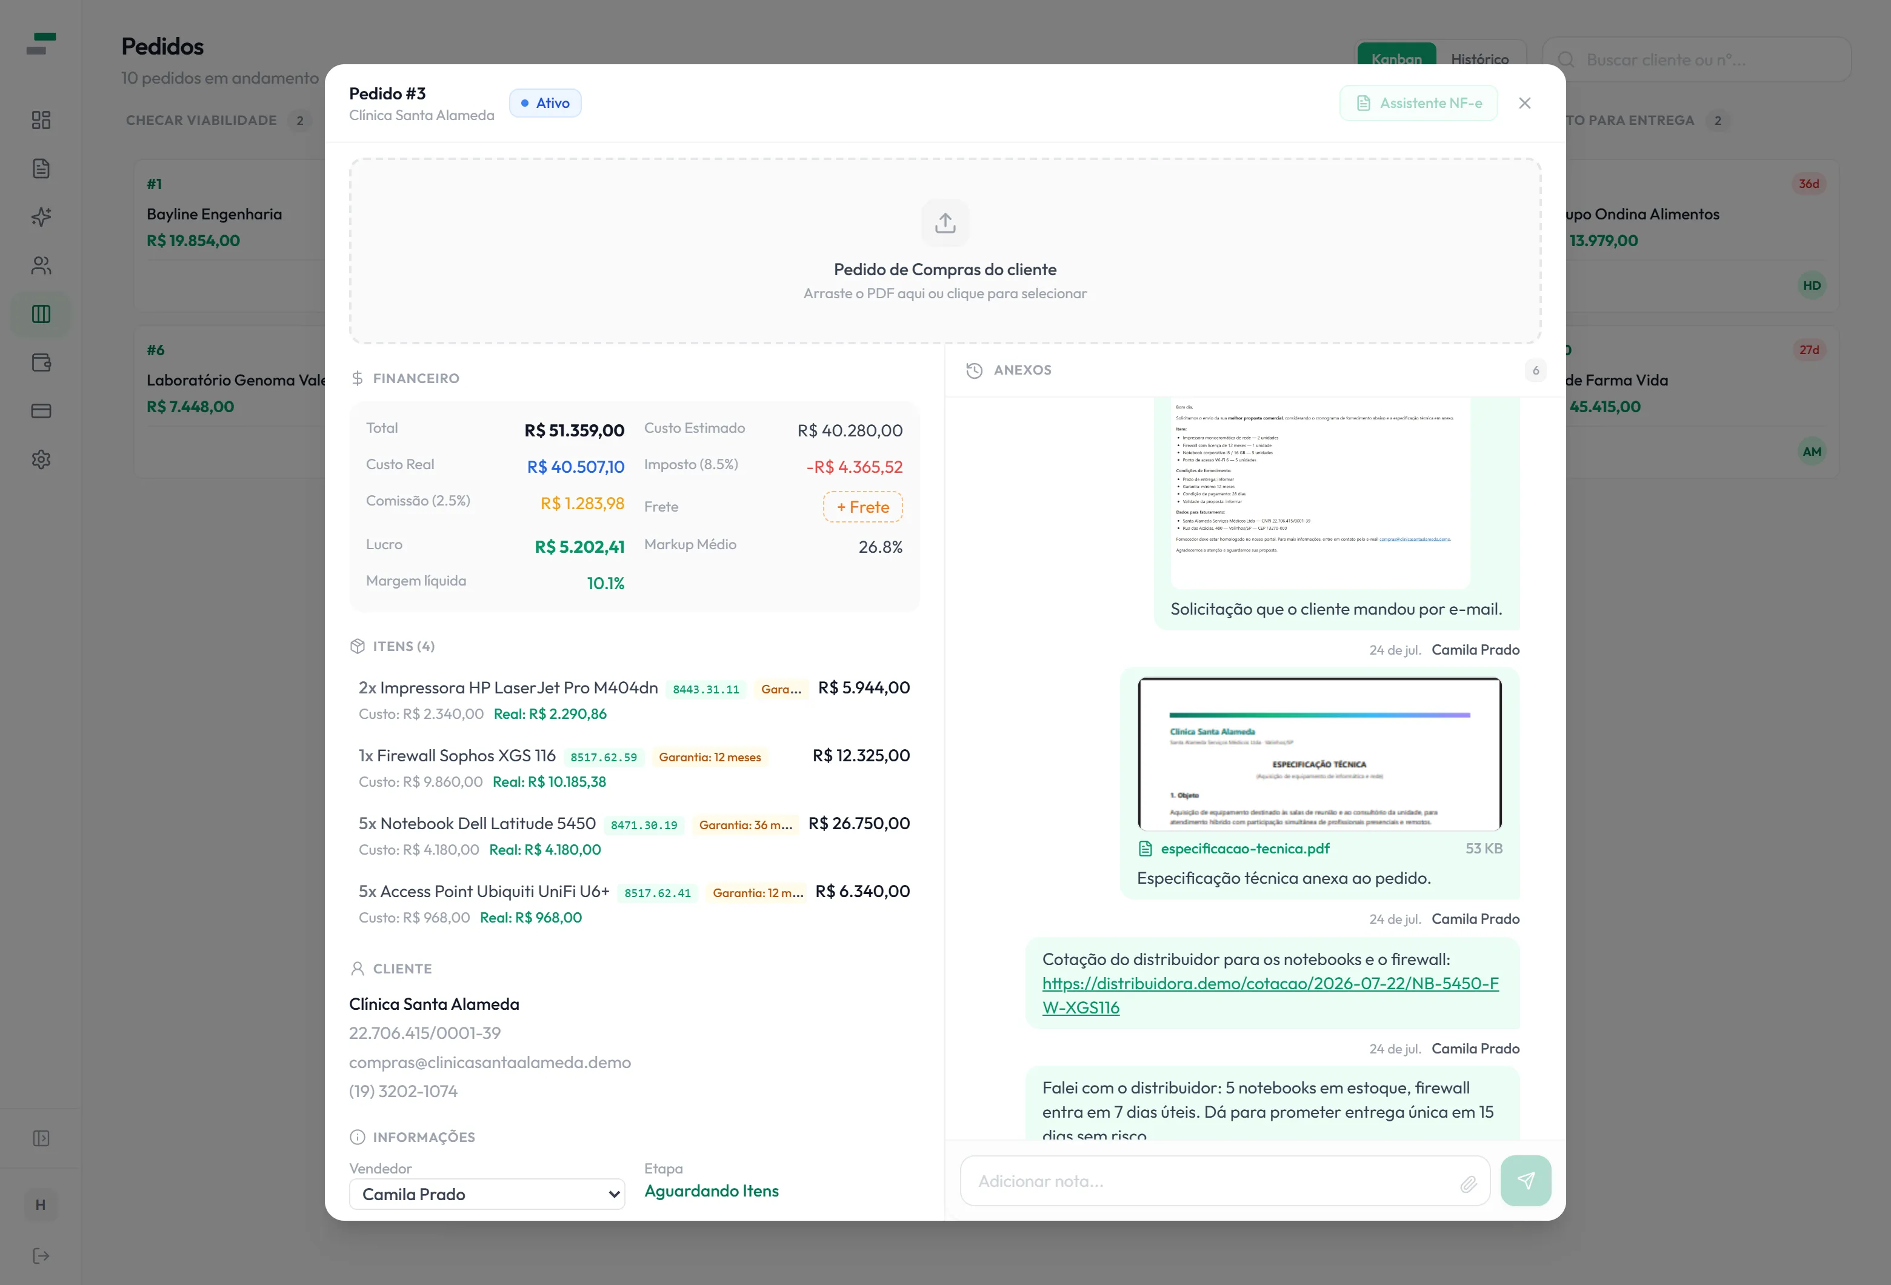This screenshot has height=1285, width=1891.
Task: Click the H user avatar
Action: click(41, 1204)
